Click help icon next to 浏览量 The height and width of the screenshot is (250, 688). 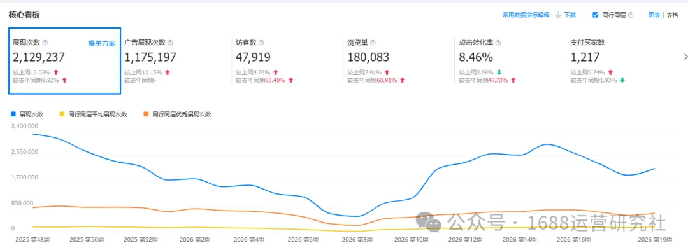[373, 43]
